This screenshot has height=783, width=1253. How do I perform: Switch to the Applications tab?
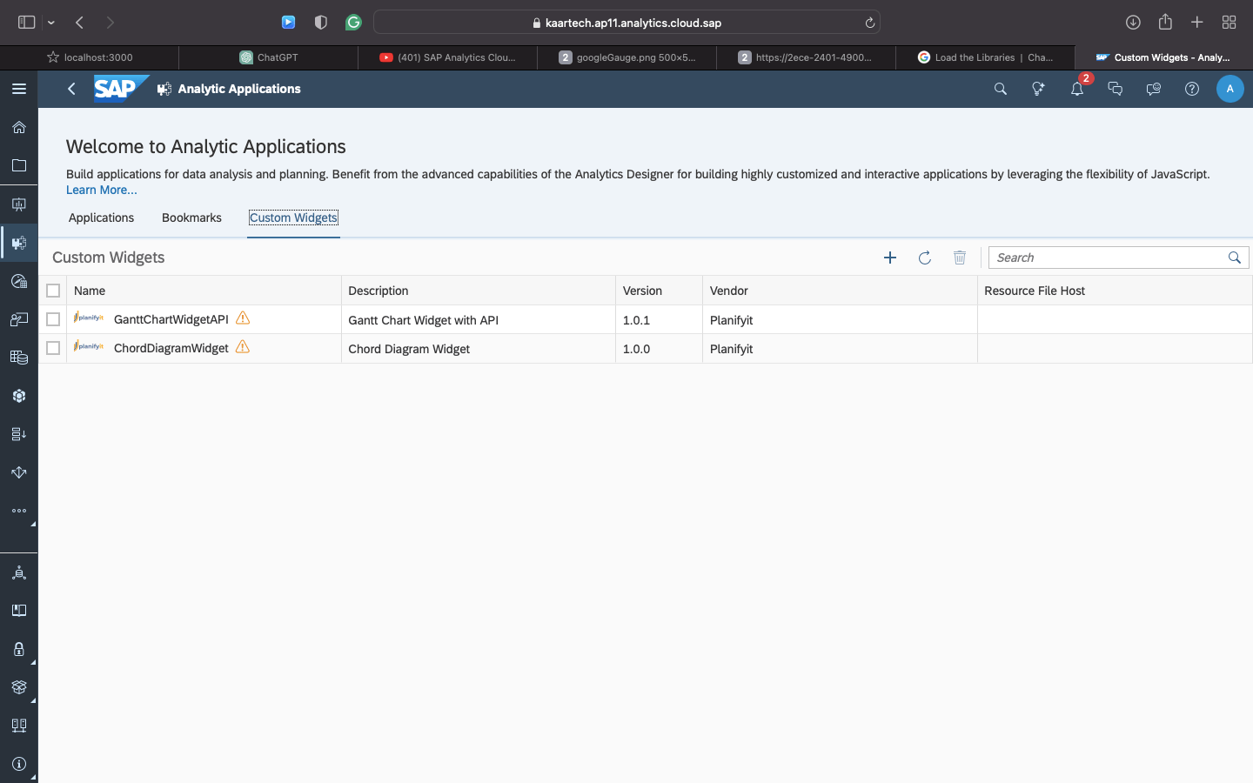pos(101,217)
